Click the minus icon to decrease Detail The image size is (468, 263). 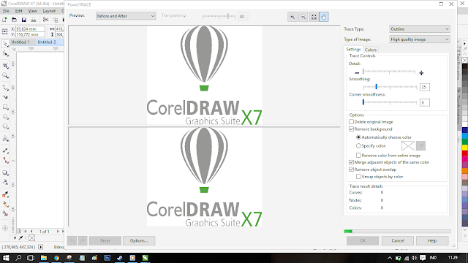click(x=357, y=73)
